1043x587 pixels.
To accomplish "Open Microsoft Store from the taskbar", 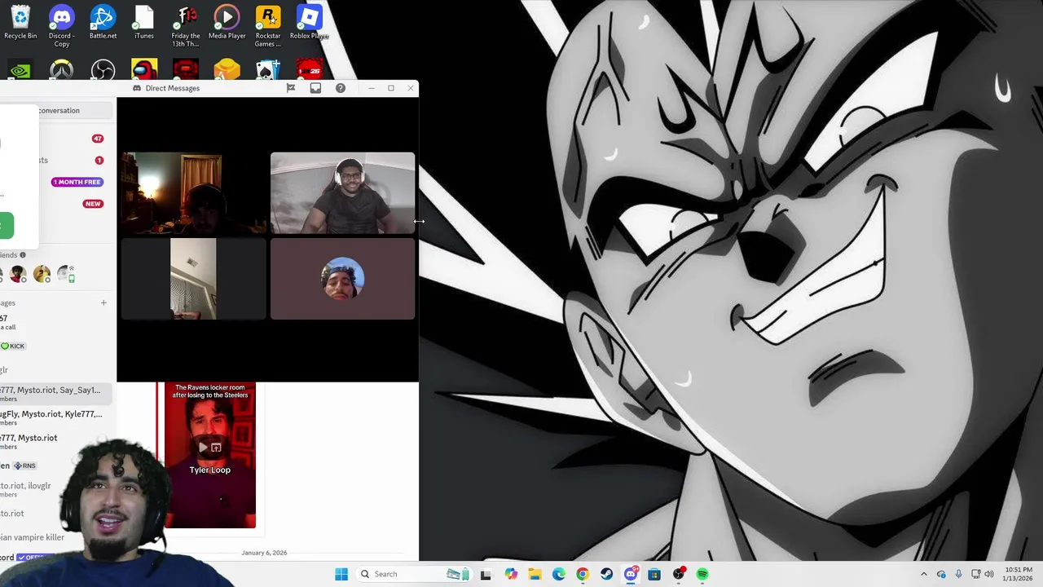I will pos(654,574).
